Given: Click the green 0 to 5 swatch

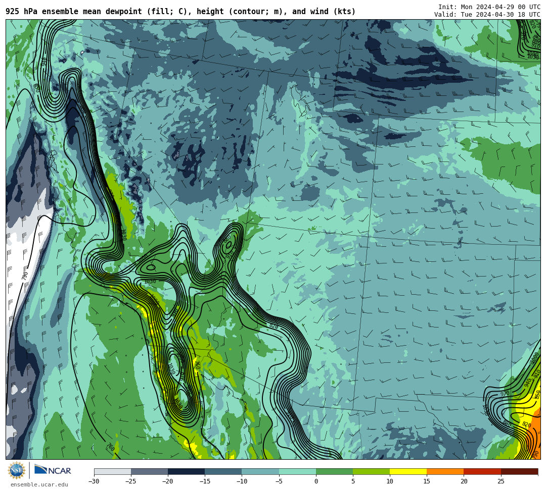Looking at the screenshot, I should (x=334, y=471).
